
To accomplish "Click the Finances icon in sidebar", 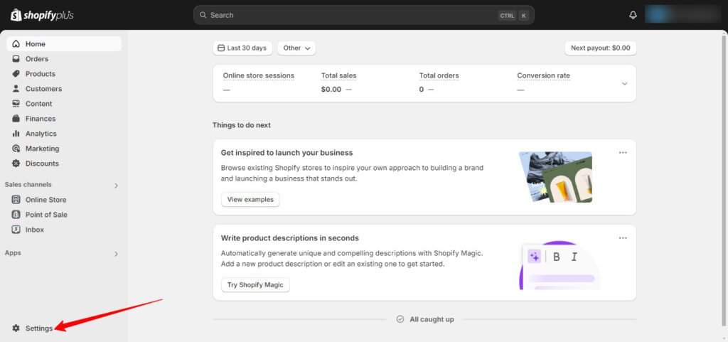I will tap(16, 119).
